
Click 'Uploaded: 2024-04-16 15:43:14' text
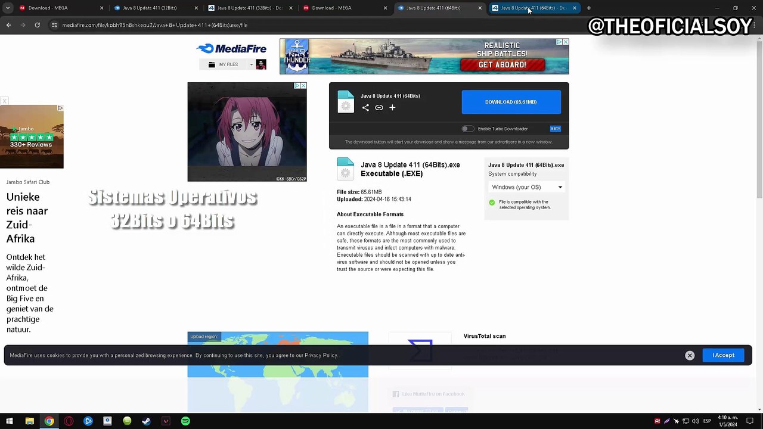(374, 200)
